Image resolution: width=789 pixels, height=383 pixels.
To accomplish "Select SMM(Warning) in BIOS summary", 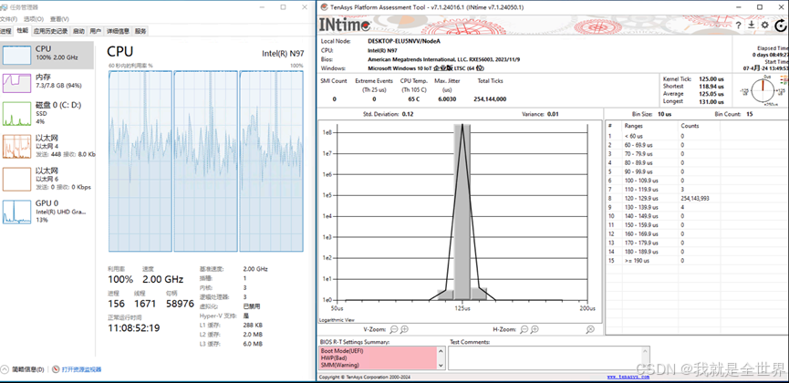I will pyautogui.click(x=338, y=365).
